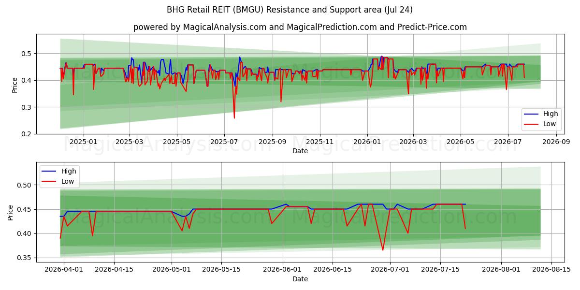Click the '2026-03' tick label

(413, 142)
